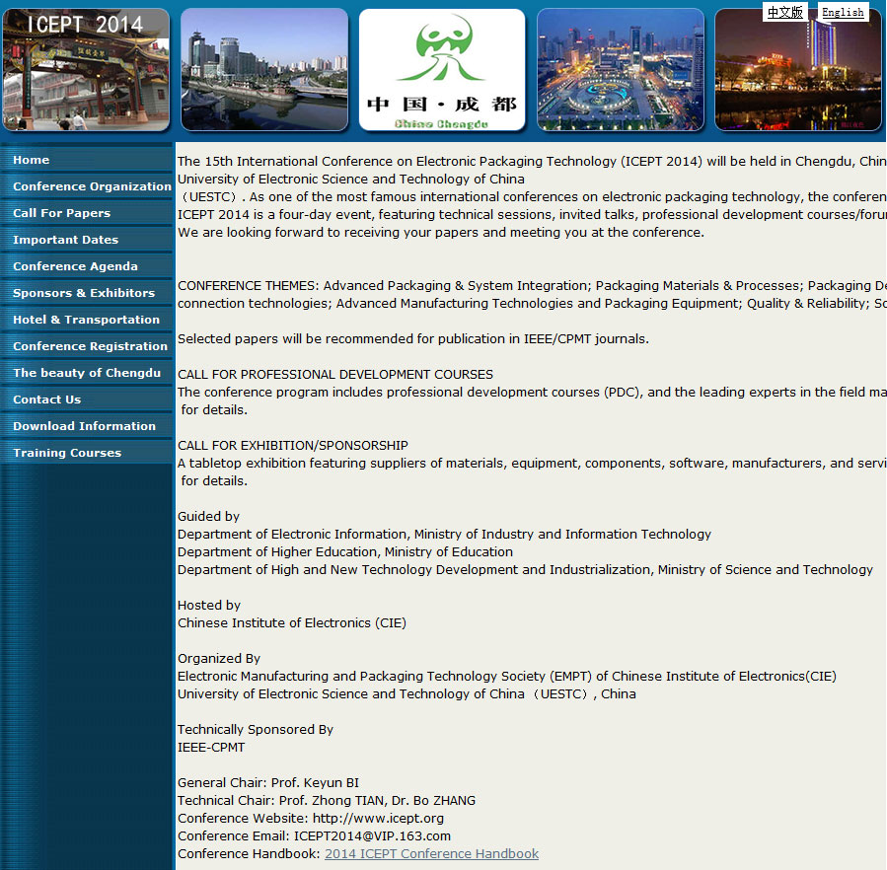The image size is (887, 870).
Task: Click 'ICEPT 2014 is a four-day event' sentence
Action: coord(532,214)
